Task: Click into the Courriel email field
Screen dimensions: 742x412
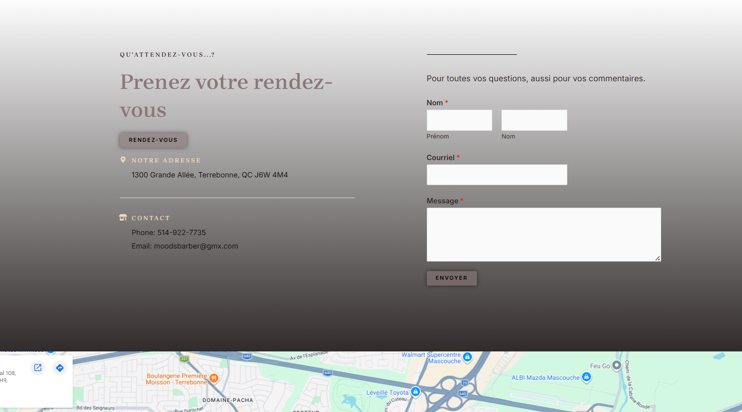Action: click(497, 175)
